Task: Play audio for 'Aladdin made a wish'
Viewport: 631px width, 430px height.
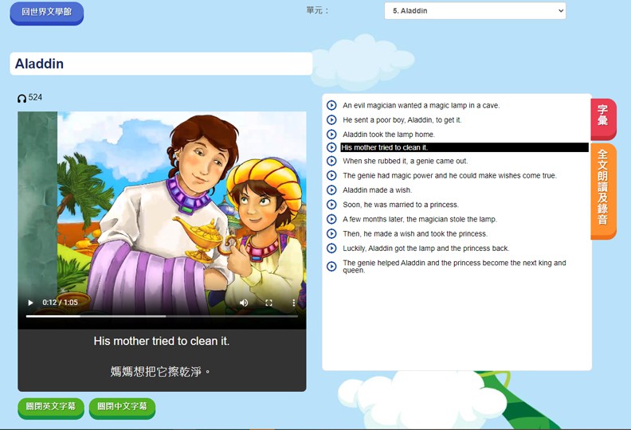Action: pos(331,190)
